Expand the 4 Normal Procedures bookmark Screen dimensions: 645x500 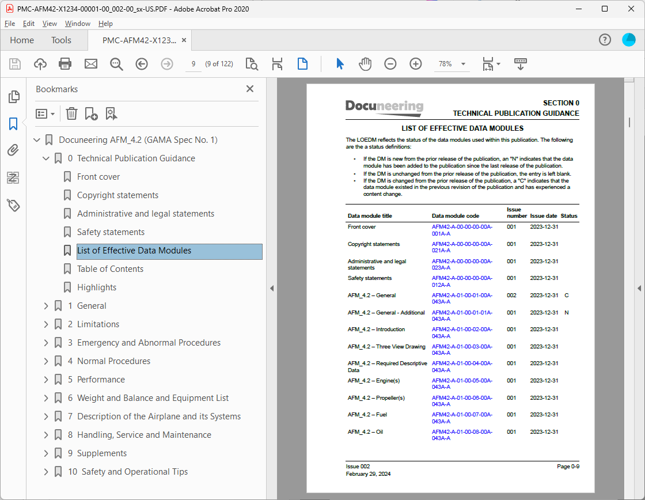(x=46, y=361)
